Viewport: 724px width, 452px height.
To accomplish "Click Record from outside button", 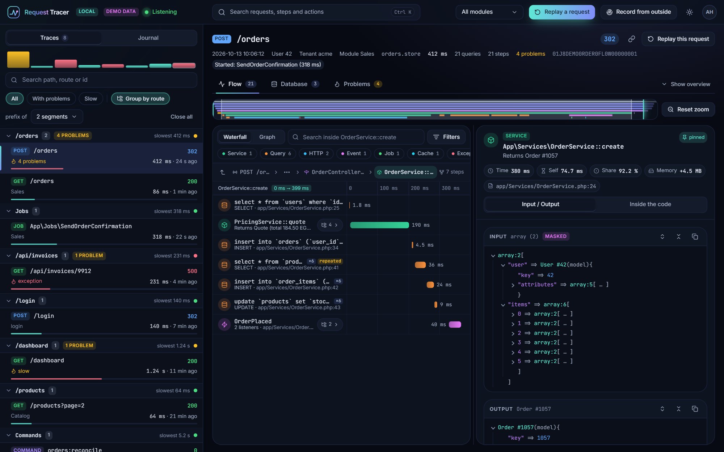I will [x=639, y=12].
